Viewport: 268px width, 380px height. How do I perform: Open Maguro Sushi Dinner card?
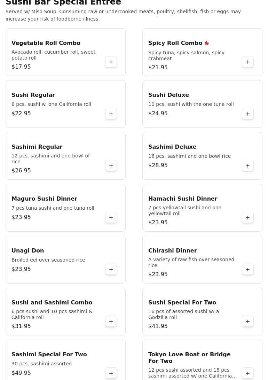click(x=52, y=208)
